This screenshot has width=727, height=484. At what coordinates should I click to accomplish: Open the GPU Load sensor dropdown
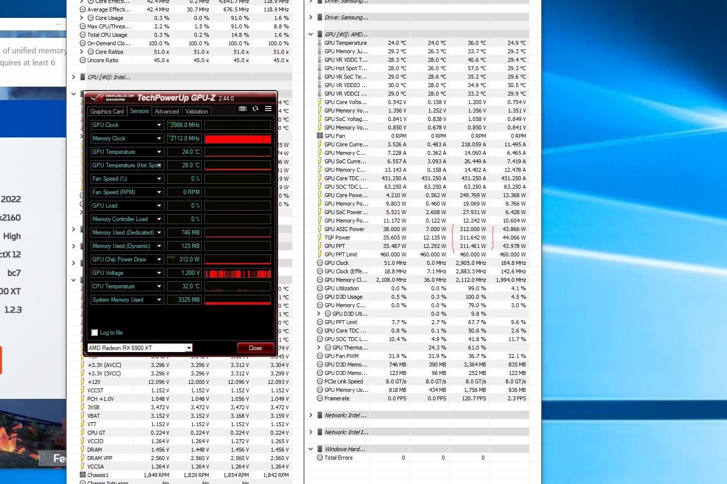coord(159,206)
